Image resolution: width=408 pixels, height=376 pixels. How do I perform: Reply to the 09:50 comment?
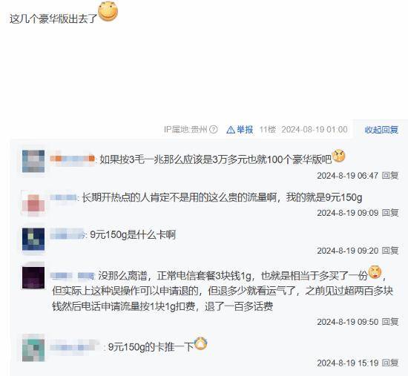click(x=390, y=322)
